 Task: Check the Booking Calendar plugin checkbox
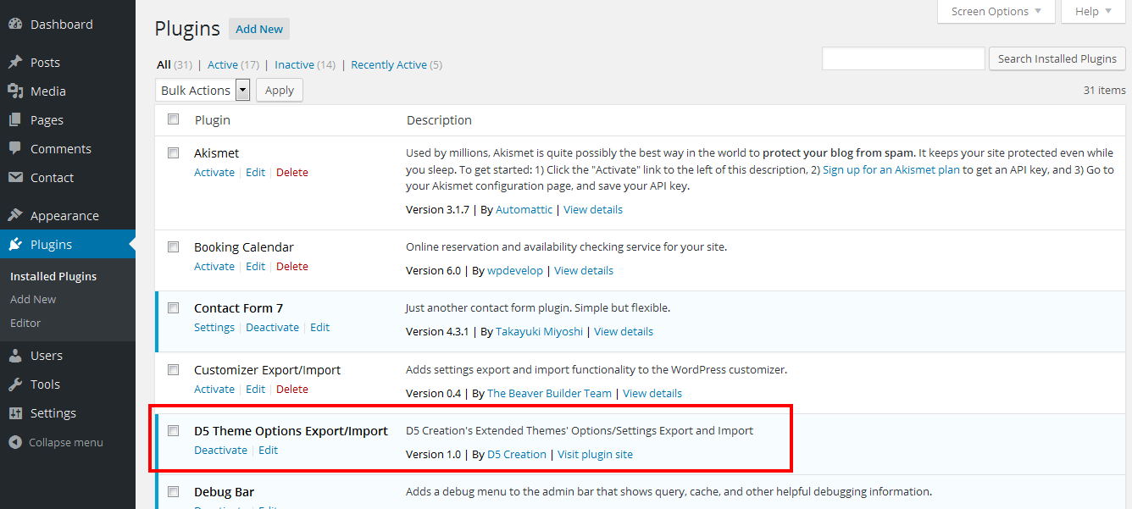pos(174,247)
